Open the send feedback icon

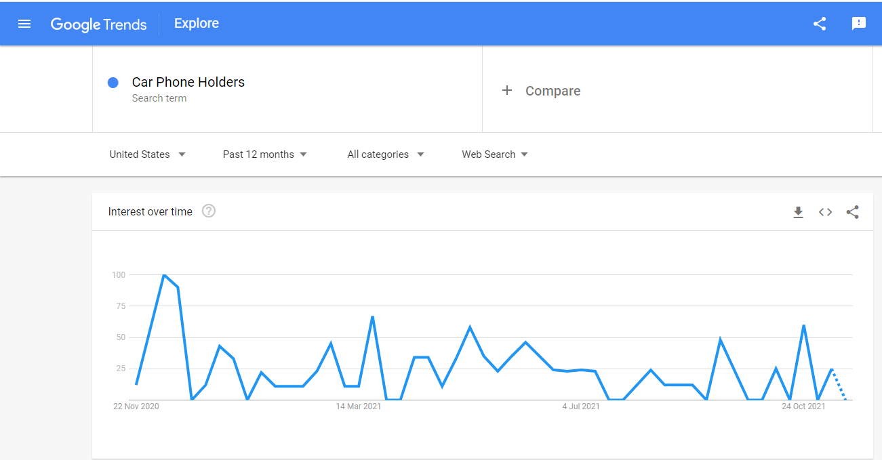(859, 24)
